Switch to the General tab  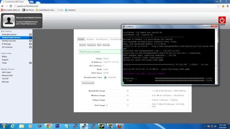pos(81,39)
